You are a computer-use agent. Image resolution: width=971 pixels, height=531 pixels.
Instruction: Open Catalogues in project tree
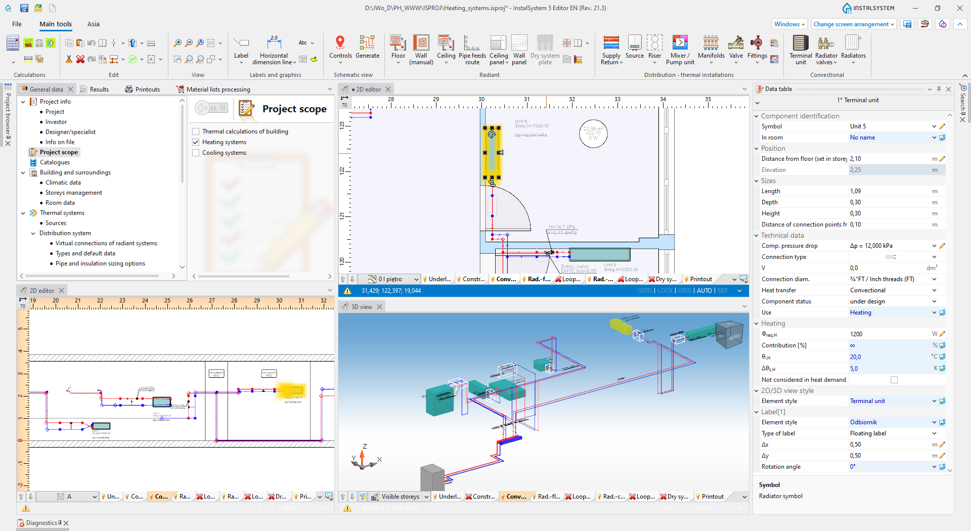55,162
